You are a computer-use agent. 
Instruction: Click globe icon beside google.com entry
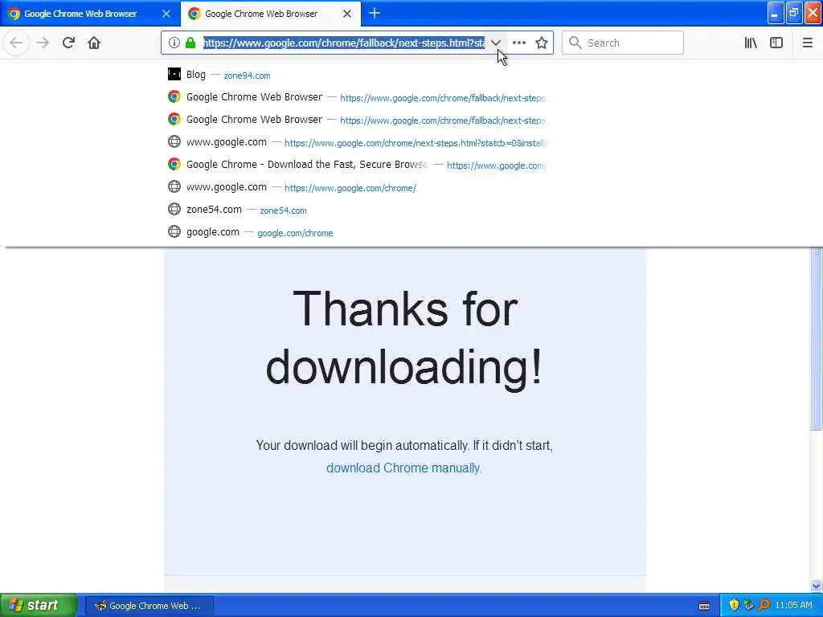coord(174,231)
